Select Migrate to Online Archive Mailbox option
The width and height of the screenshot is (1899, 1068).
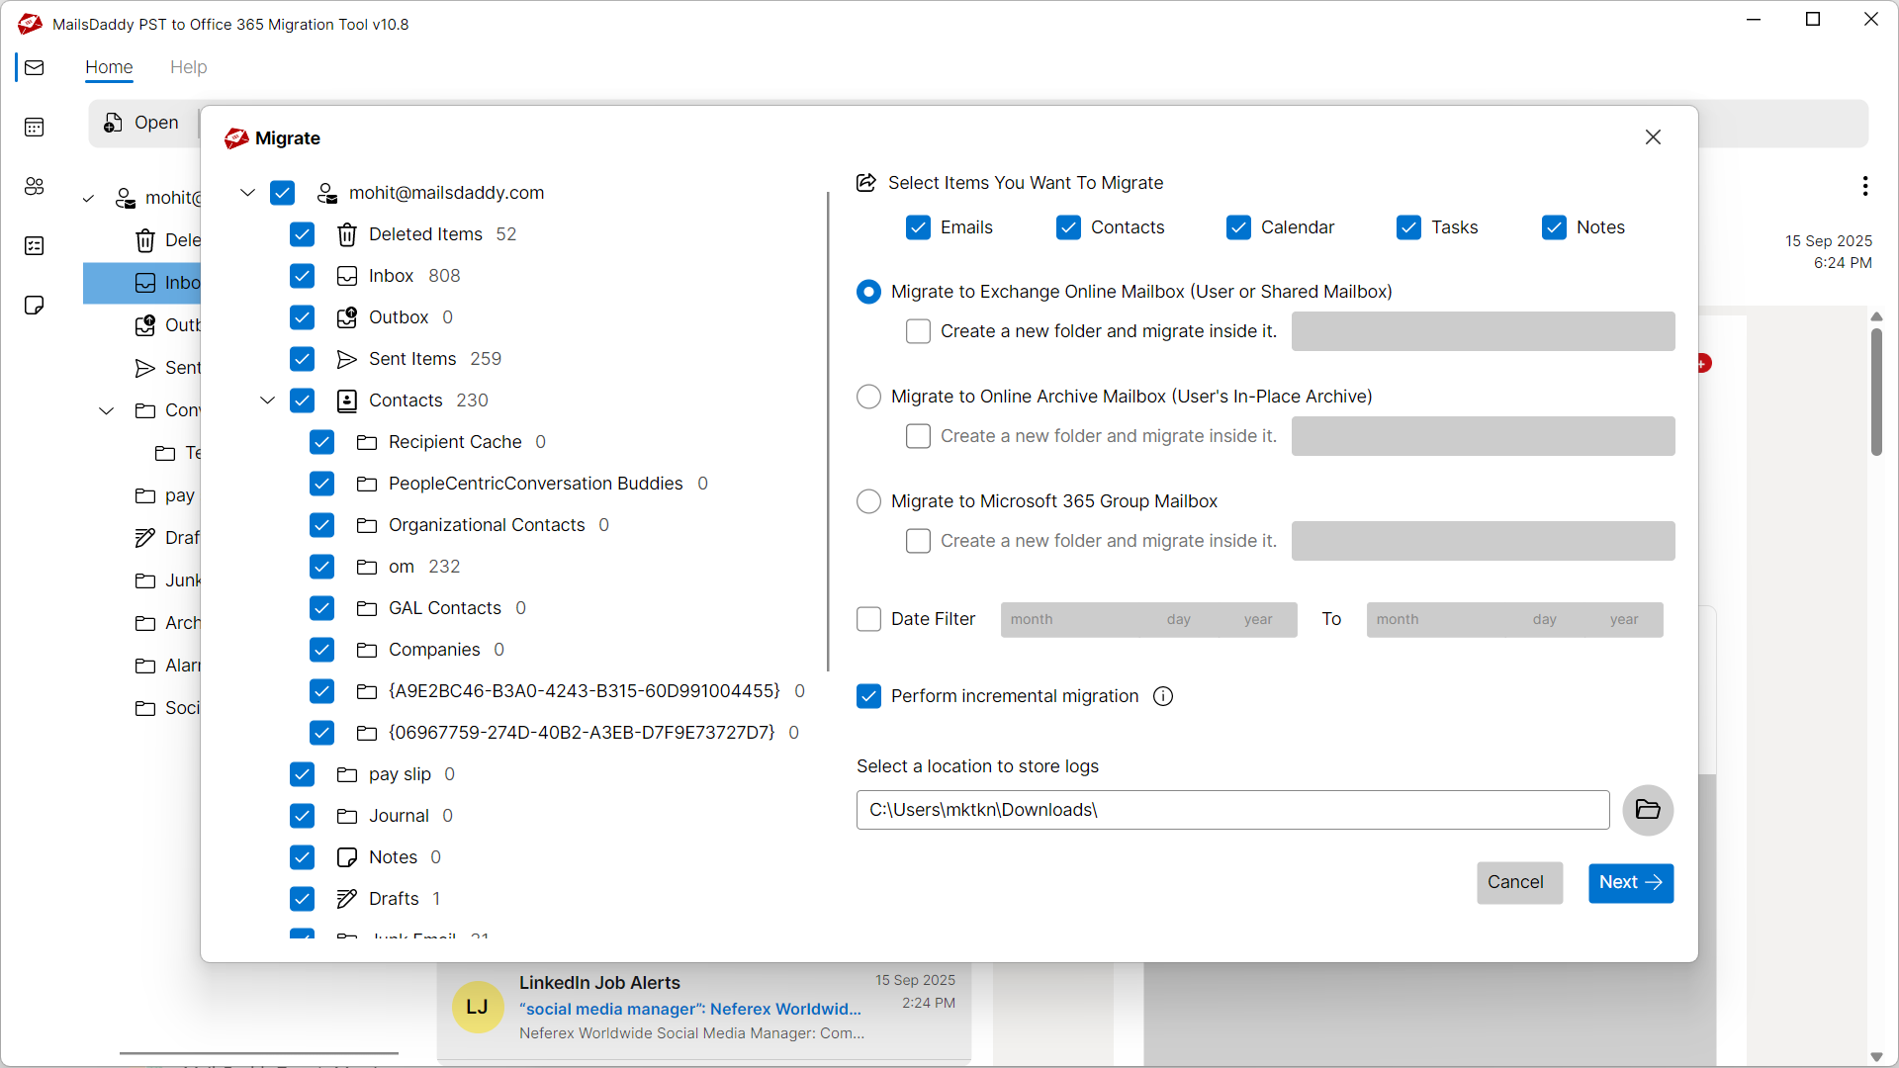868,397
